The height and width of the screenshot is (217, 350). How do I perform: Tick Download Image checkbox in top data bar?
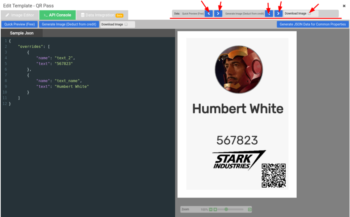(309, 13)
